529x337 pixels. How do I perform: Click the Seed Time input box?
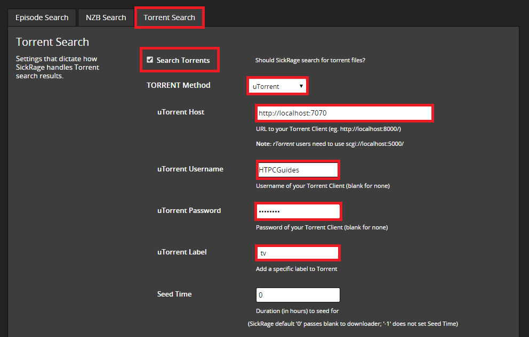[x=298, y=295]
